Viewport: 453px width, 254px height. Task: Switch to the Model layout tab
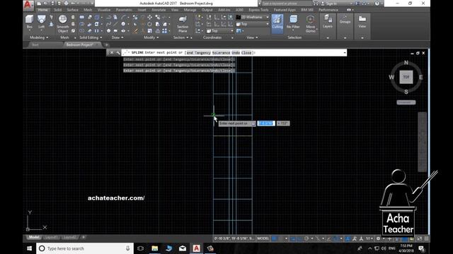pyautogui.click(x=34, y=237)
